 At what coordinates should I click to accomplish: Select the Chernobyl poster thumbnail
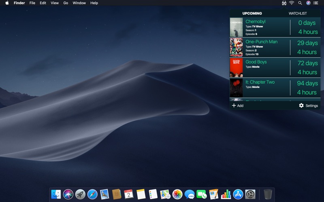(x=237, y=27)
